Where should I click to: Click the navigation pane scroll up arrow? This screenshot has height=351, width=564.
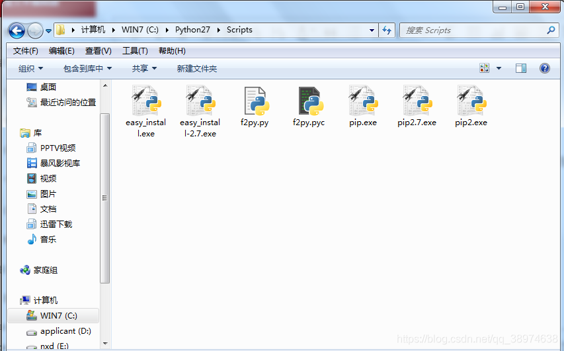click(105, 86)
